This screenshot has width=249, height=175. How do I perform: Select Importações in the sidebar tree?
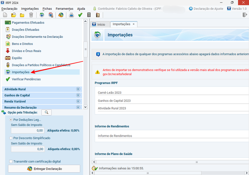42,72
